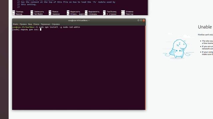213x119 pixels.
Task: Click the Выровнять shortcut in nano
Action: pos(92,12)
